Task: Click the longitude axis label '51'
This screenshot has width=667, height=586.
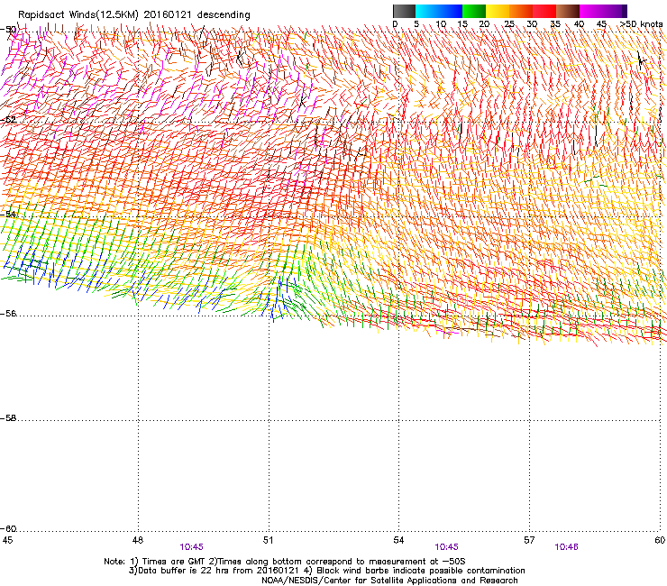Action: 268,540
